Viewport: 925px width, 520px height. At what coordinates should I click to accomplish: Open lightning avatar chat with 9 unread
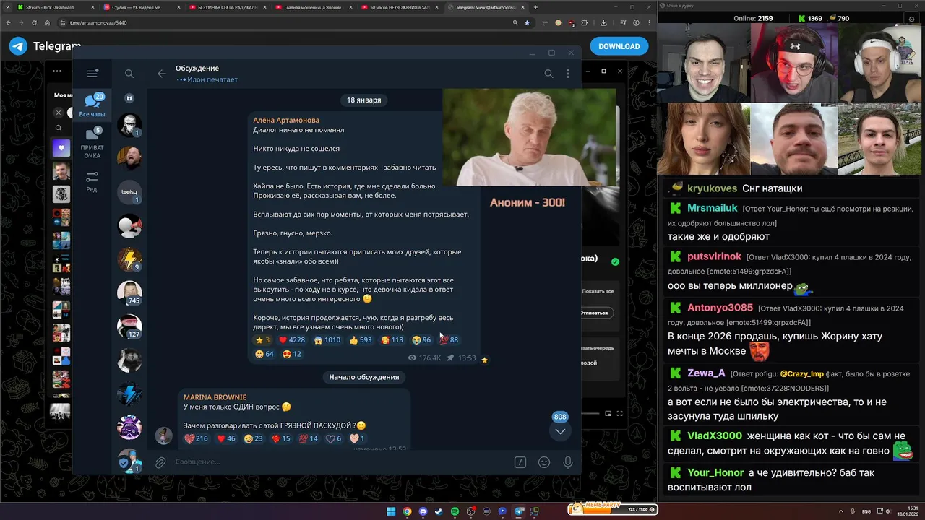pos(129,259)
